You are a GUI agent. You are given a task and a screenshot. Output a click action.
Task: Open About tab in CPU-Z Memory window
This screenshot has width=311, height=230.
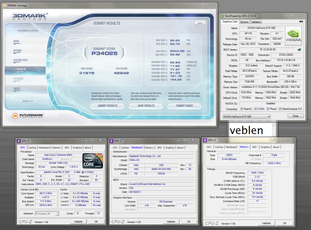tap(276, 147)
